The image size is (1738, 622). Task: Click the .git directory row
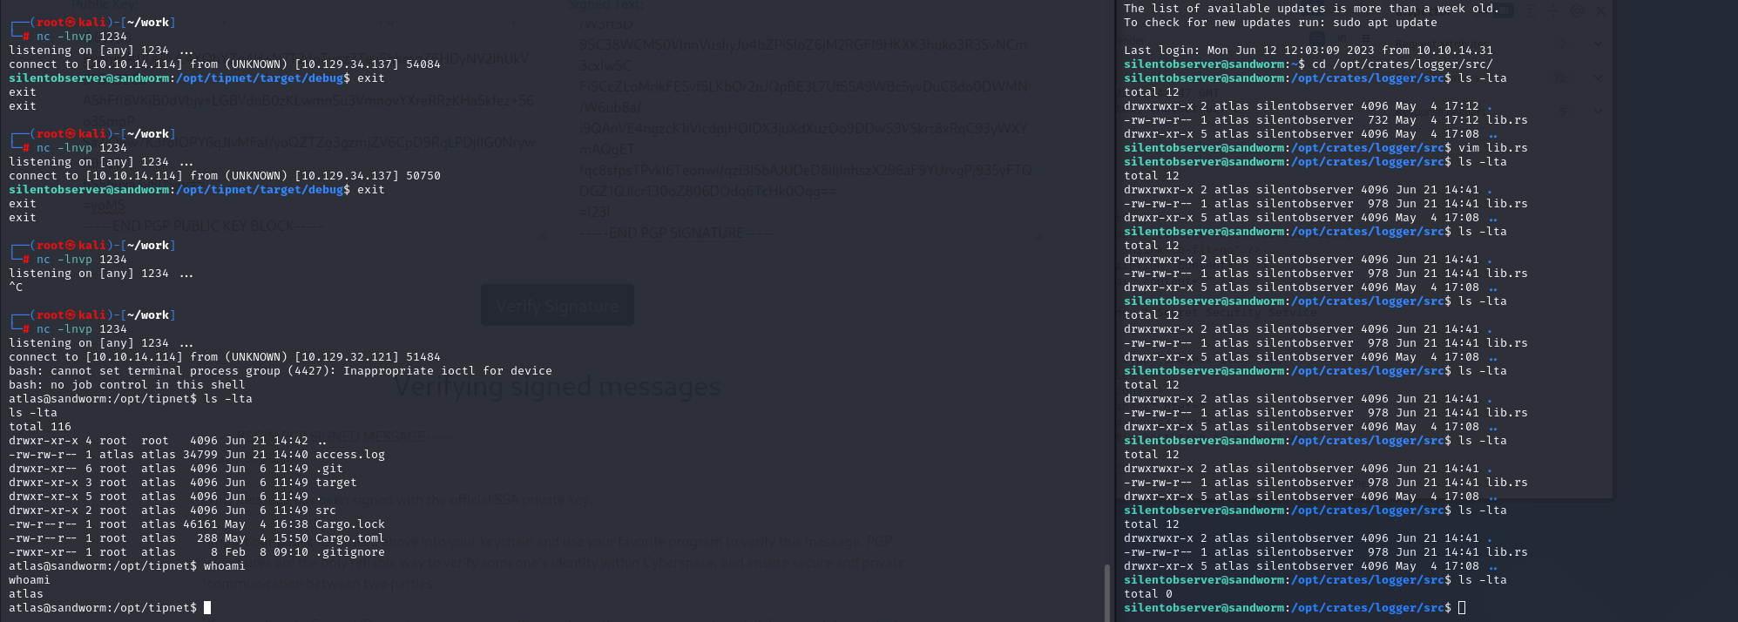(176, 469)
